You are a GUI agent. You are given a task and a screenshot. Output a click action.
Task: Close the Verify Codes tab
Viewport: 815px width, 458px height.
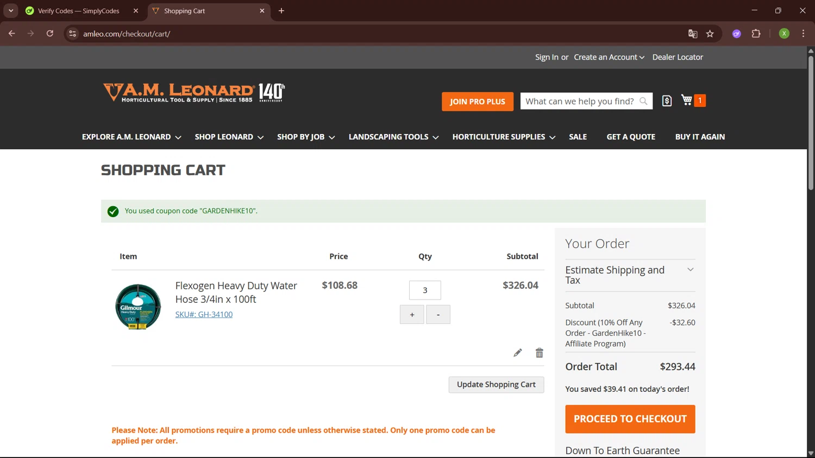(x=136, y=11)
